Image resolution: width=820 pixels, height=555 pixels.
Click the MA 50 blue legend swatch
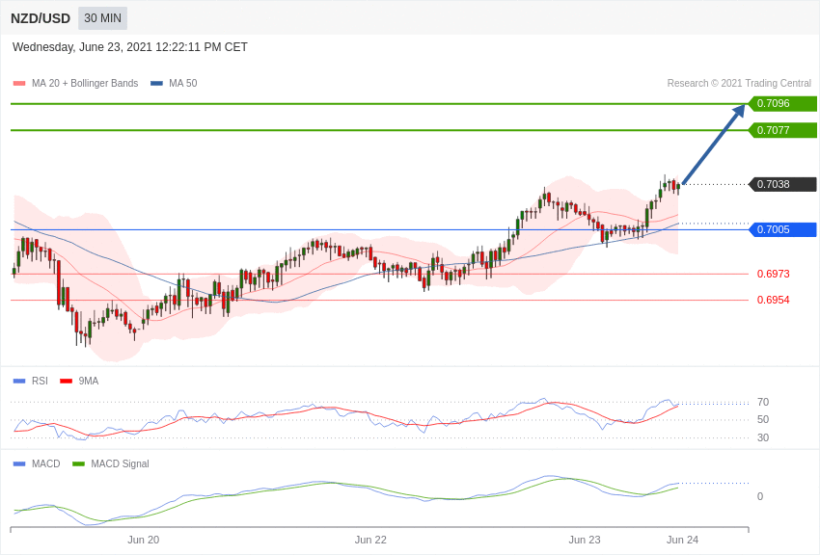point(156,84)
